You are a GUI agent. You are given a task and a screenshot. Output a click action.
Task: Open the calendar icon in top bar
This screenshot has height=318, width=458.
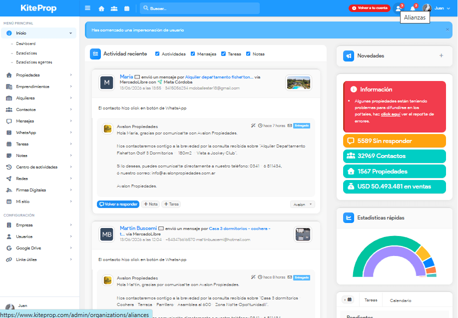127,8
